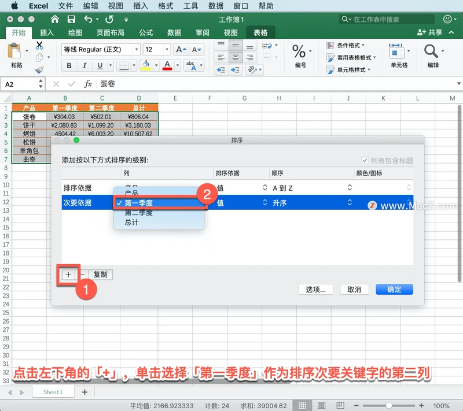This screenshot has height=411, width=463.
Task: Click the Paste clipboard icon
Action: click(14, 51)
